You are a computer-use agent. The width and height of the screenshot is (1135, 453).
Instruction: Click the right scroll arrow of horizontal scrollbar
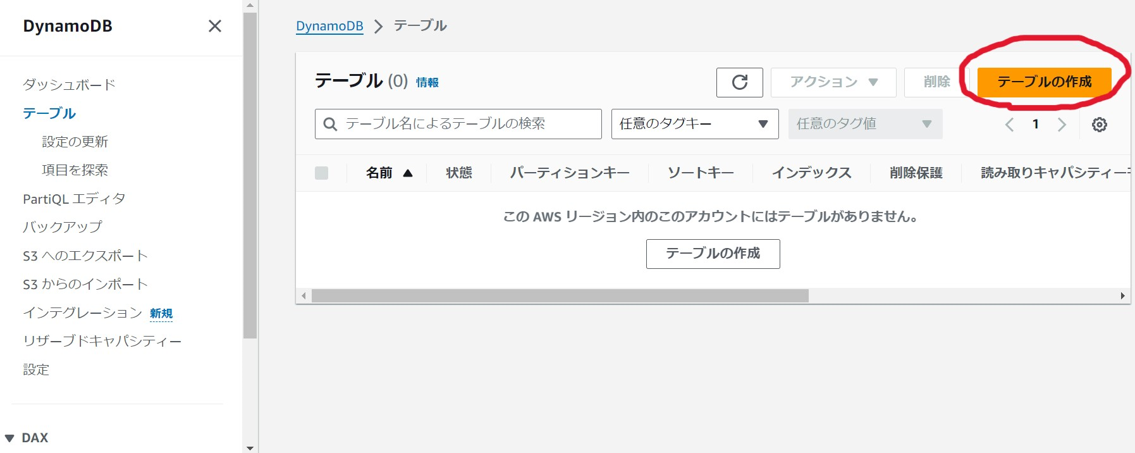[1123, 296]
